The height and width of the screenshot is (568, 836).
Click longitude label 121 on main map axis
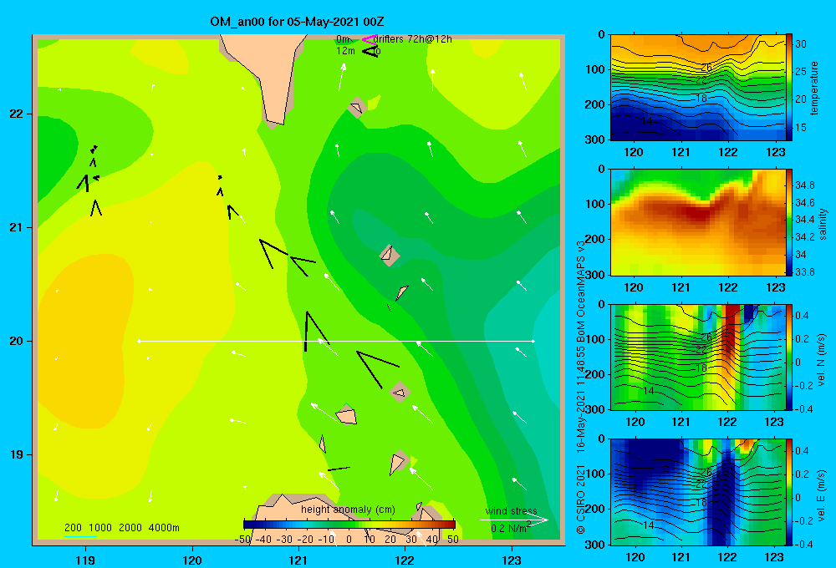pyautogui.click(x=298, y=560)
